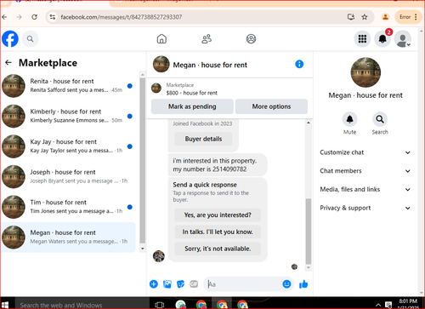This screenshot has width=425, height=309.
Task: Bookmark this page with the star
Action: pos(365,17)
